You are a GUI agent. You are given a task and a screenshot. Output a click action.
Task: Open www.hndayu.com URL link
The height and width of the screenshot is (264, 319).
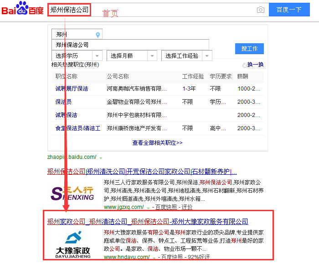tap(127, 257)
